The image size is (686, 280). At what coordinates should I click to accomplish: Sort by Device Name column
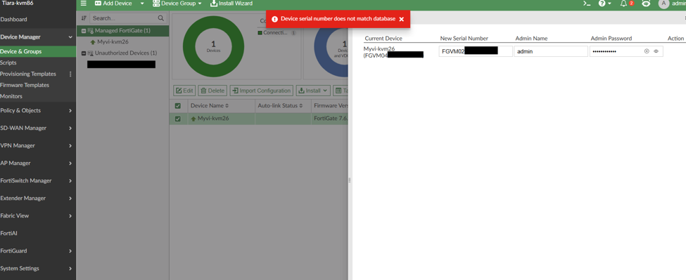point(210,106)
